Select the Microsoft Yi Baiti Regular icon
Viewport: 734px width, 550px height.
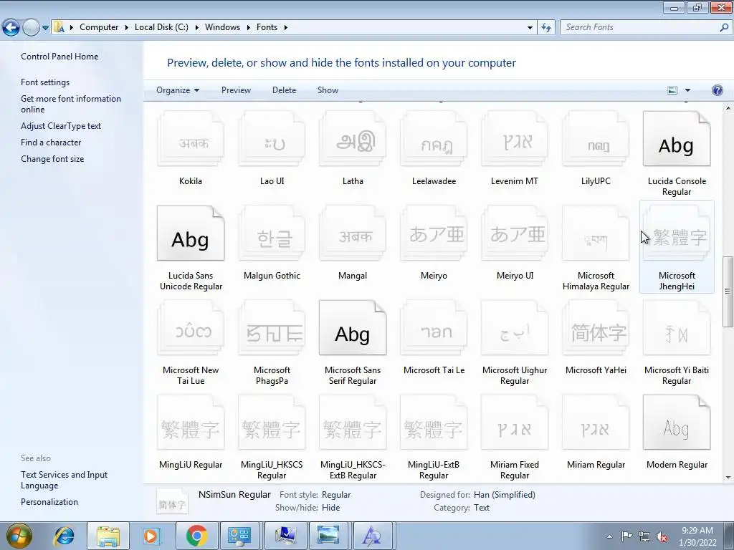pyautogui.click(x=677, y=328)
